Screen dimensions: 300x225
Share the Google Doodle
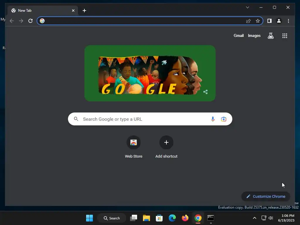click(x=205, y=92)
